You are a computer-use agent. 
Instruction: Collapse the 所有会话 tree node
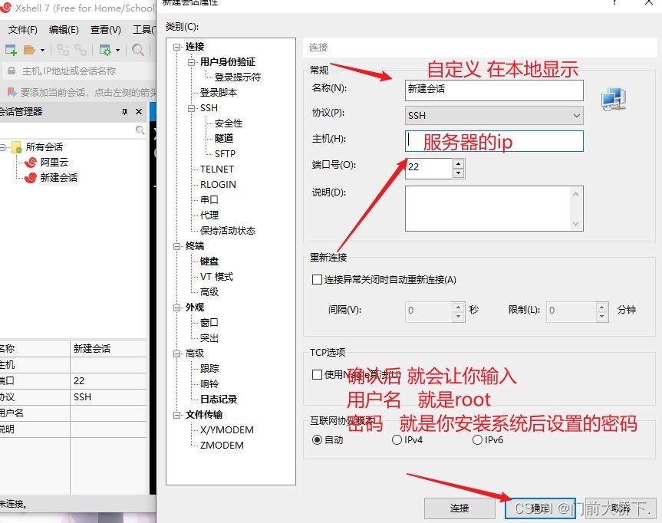click(x=3, y=147)
